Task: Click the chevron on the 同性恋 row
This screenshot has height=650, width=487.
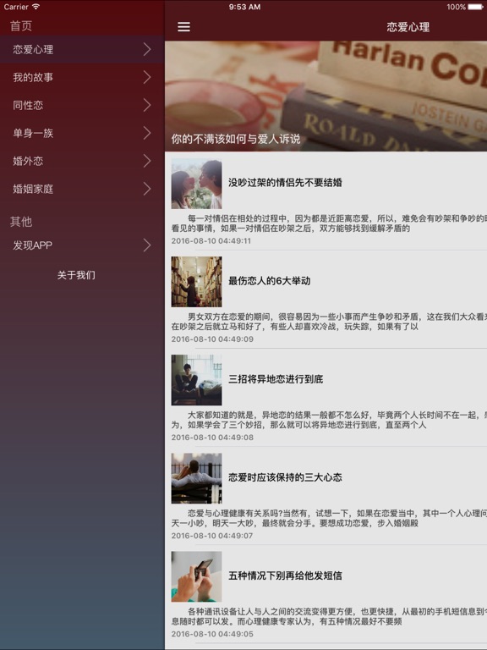Action: (x=147, y=105)
